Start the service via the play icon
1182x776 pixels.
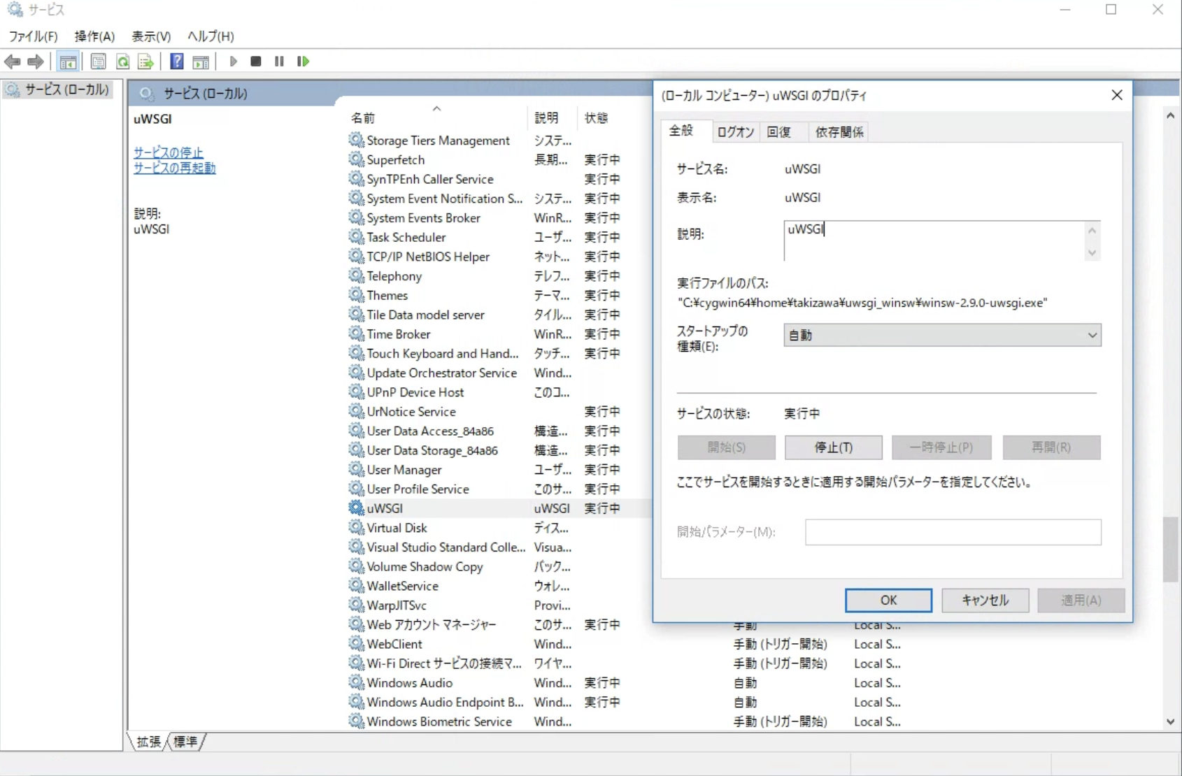point(233,62)
